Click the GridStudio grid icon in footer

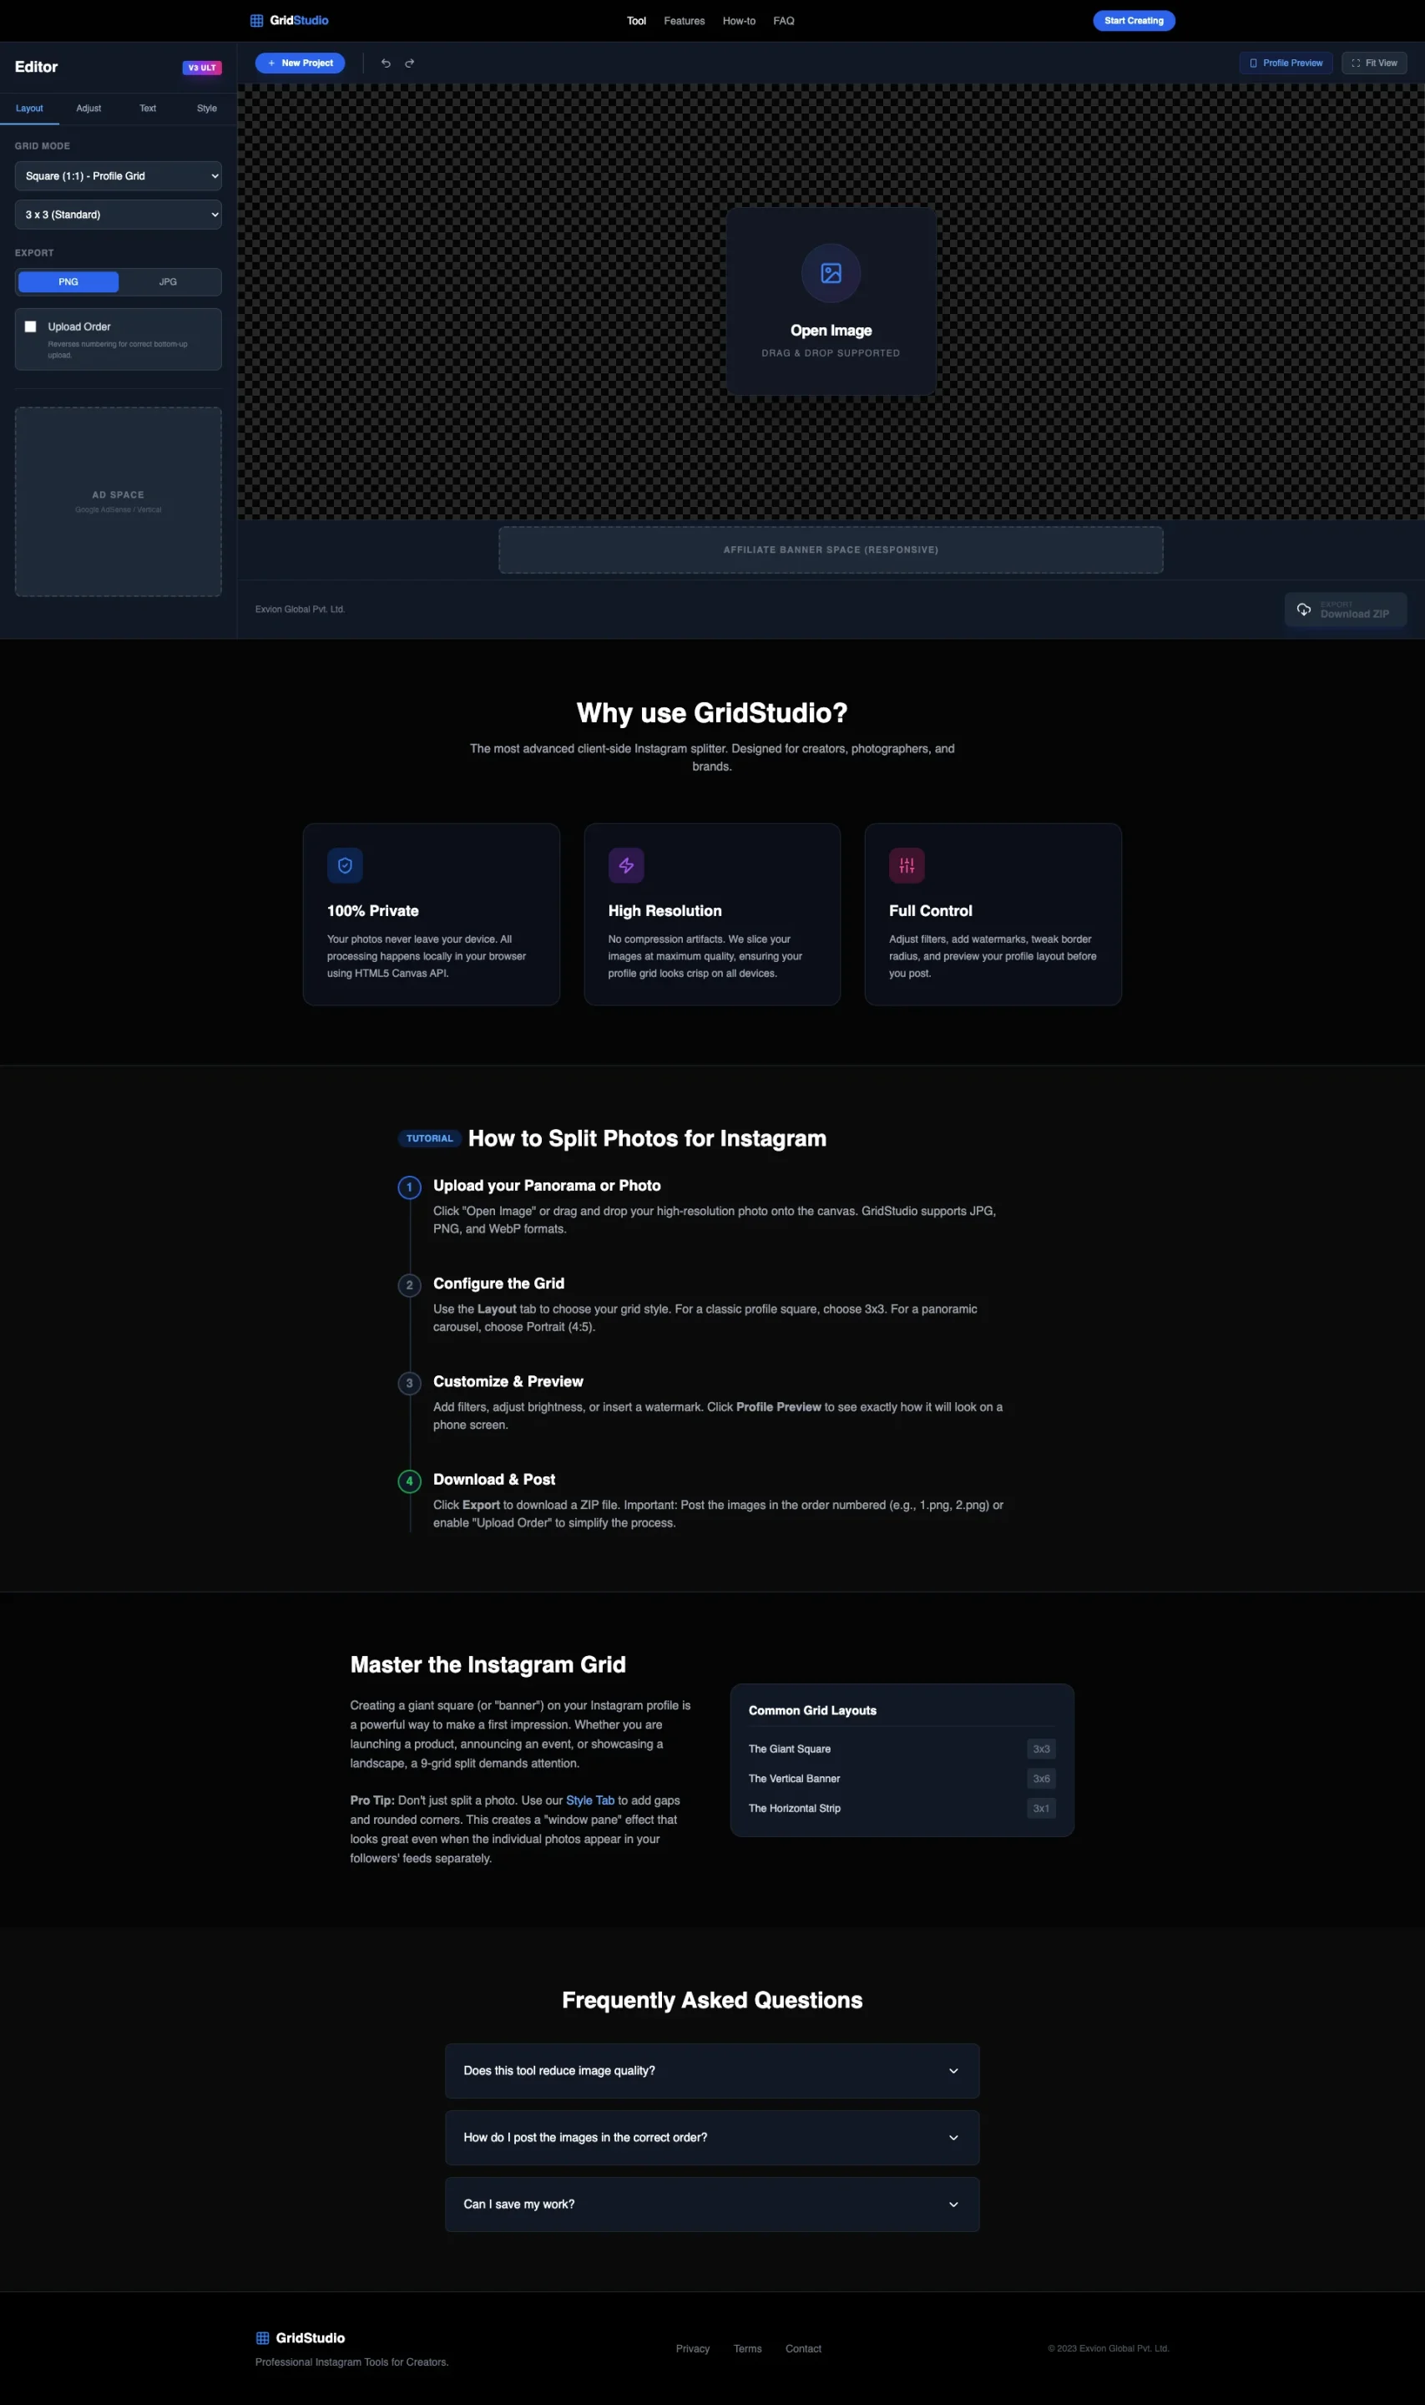pyautogui.click(x=262, y=2337)
